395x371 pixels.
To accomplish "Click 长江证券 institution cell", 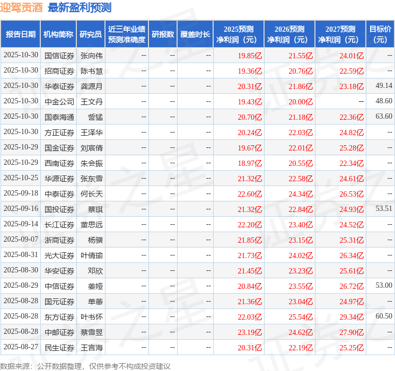I will click(x=59, y=225).
